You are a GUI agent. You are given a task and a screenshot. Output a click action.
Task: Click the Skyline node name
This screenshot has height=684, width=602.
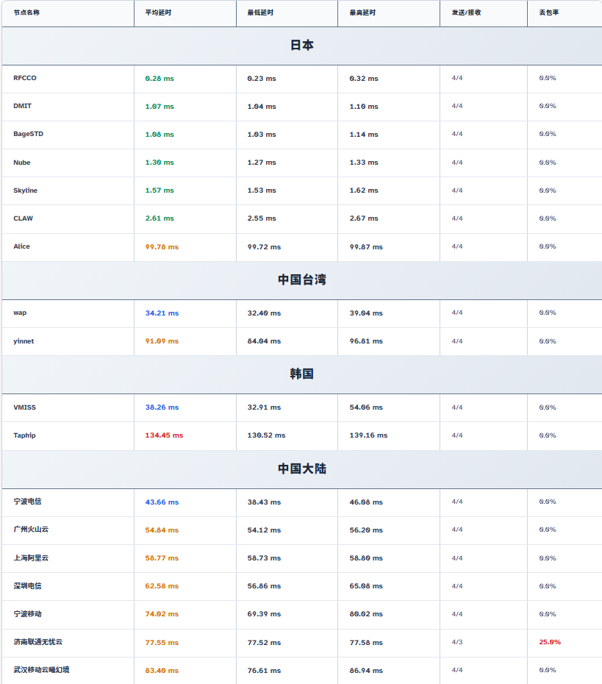[25, 190]
